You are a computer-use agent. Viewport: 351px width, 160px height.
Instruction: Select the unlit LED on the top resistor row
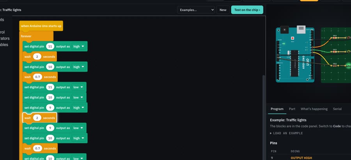click(349, 38)
